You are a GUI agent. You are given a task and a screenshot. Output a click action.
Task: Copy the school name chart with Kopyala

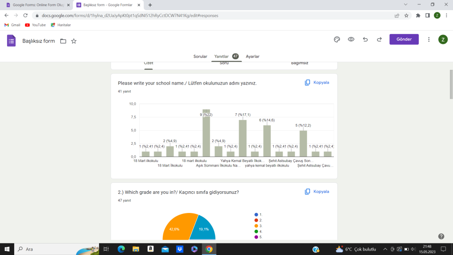[317, 82]
